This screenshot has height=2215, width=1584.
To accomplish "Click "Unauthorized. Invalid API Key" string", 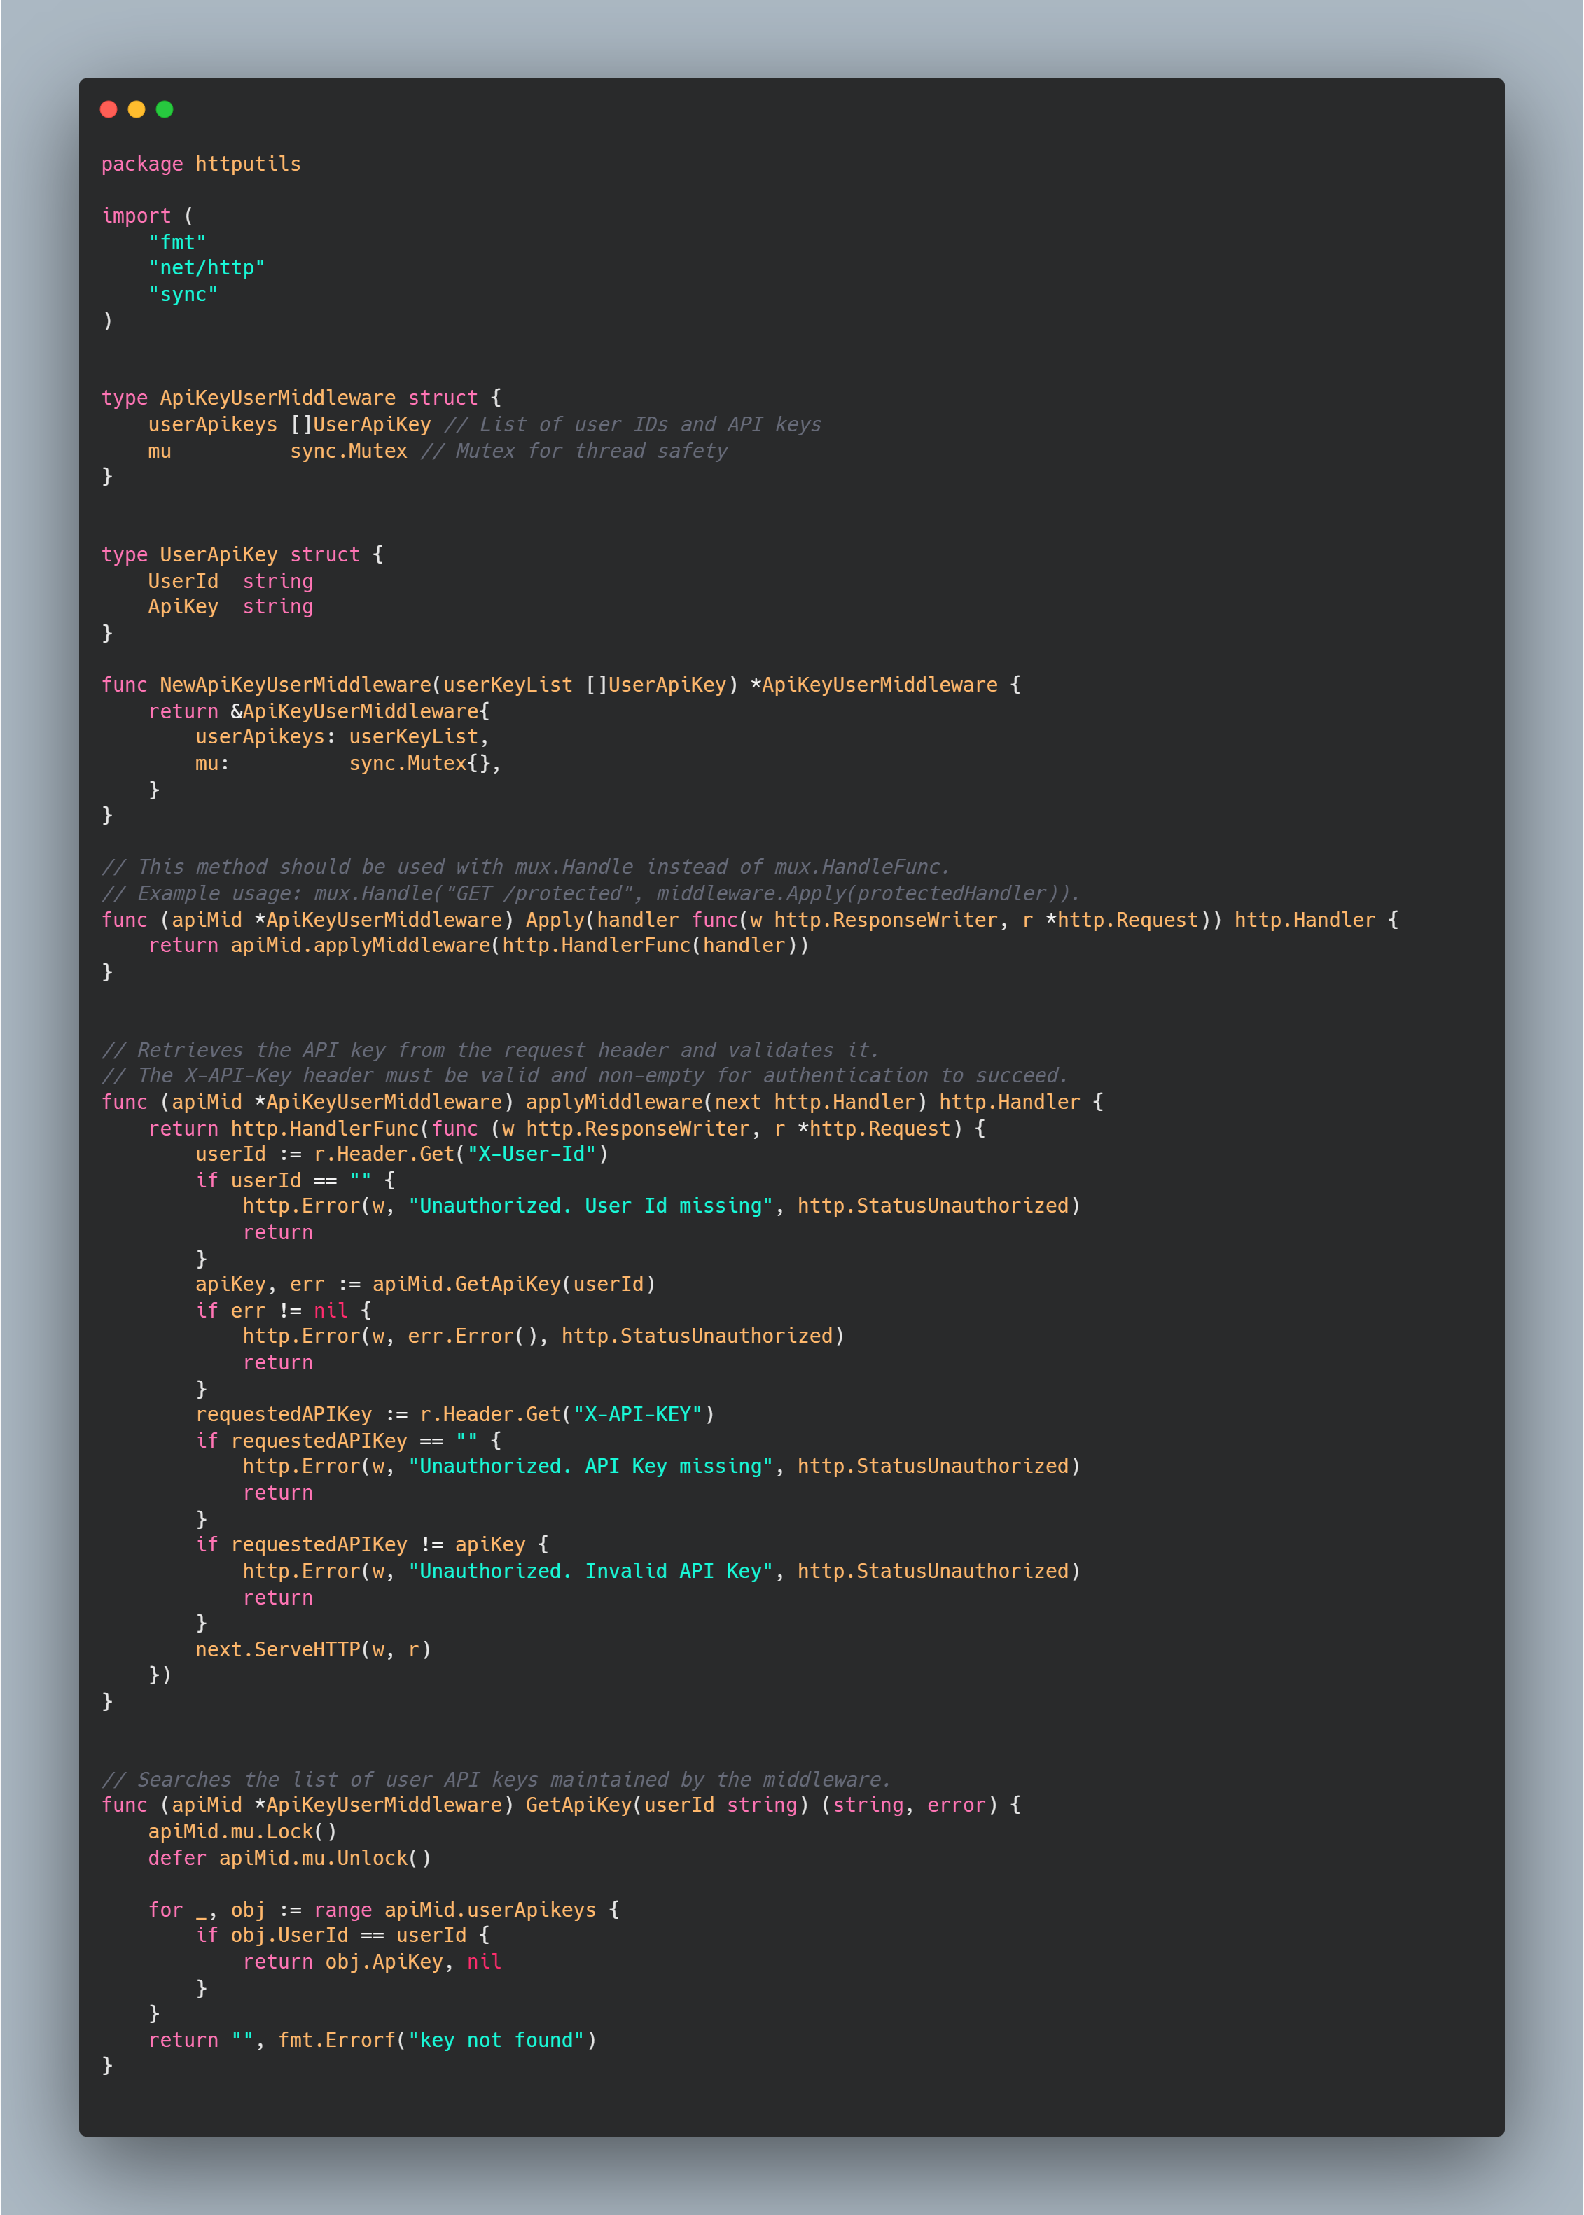I will 590,1570.
